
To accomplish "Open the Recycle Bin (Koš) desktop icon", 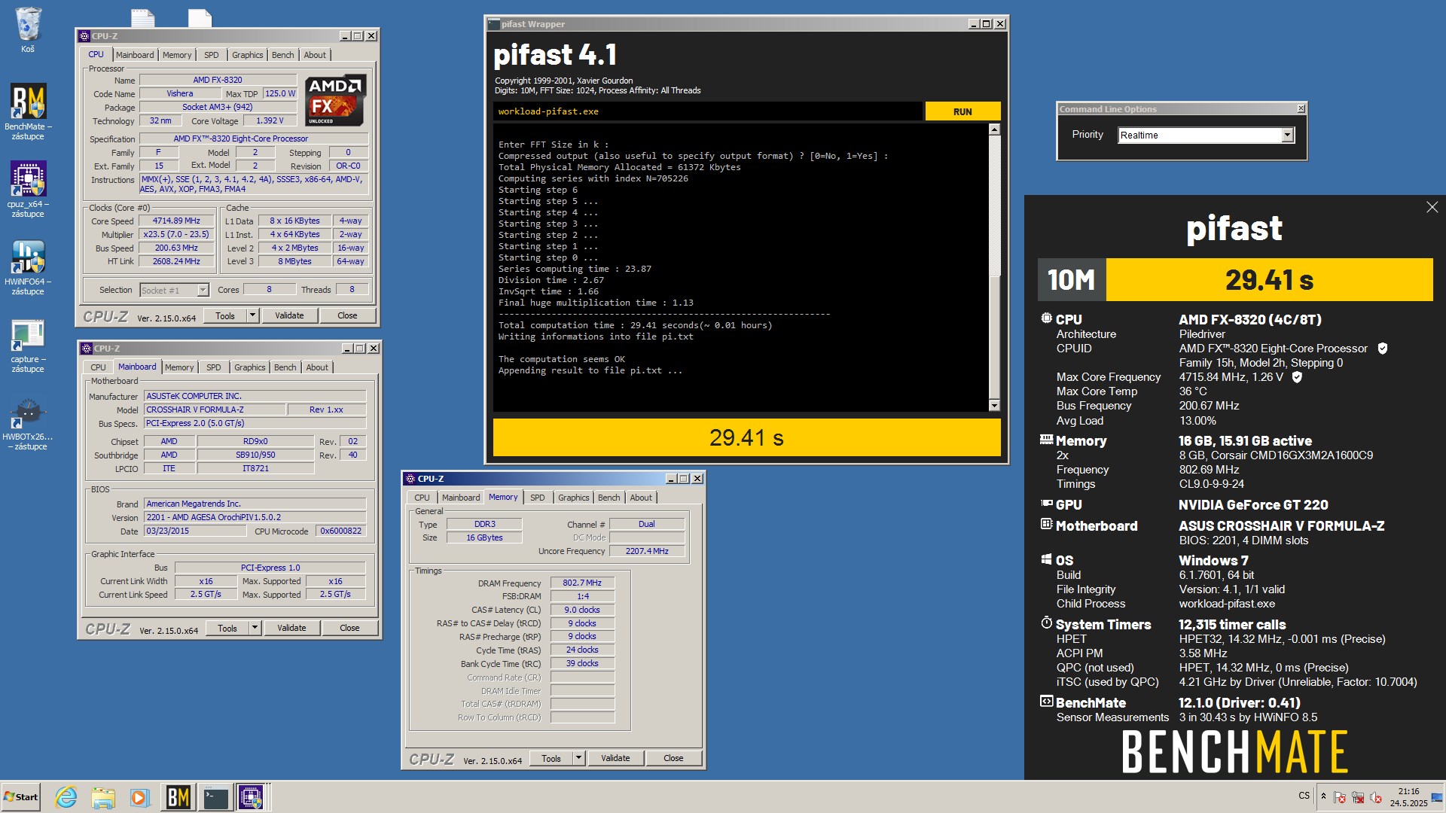I will 28,30.
